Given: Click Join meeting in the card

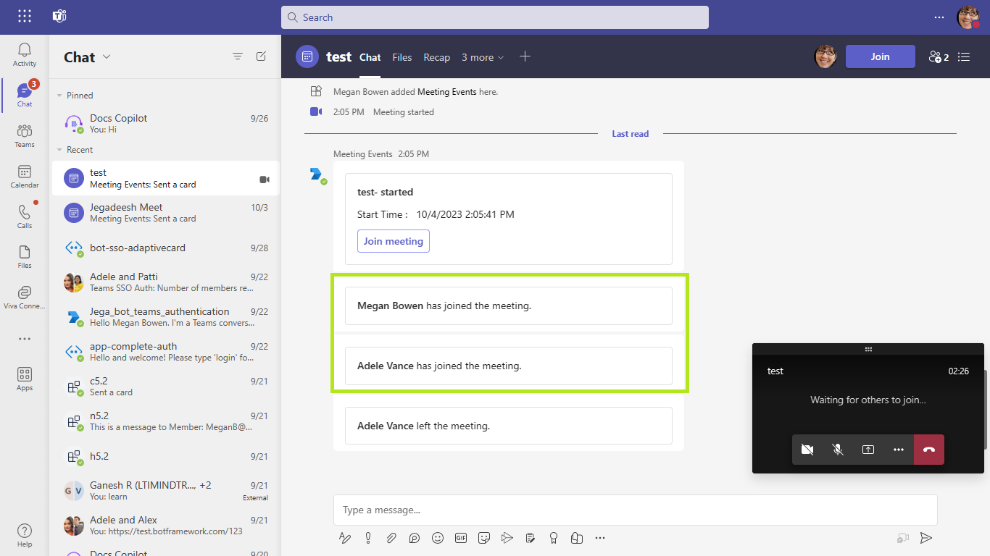Looking at the screenshot, I should tap(394, 241).
